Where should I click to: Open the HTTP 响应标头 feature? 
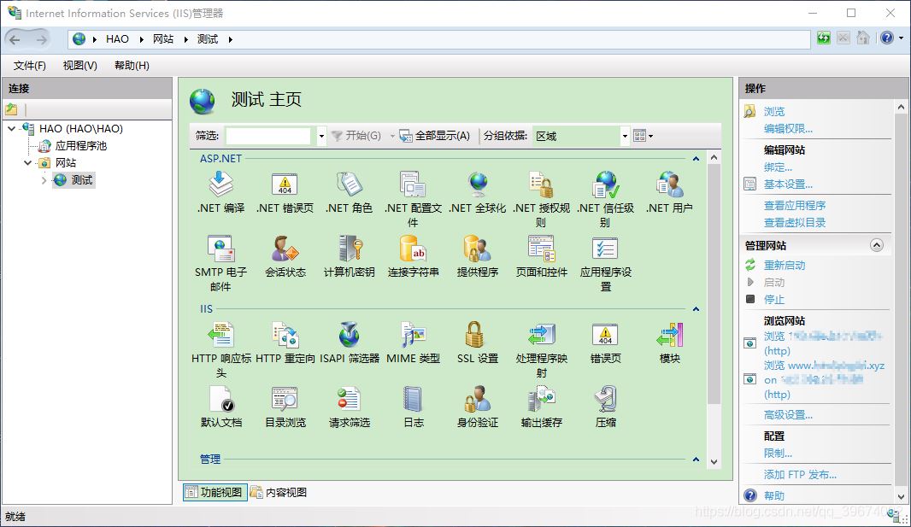pos(220,349)
